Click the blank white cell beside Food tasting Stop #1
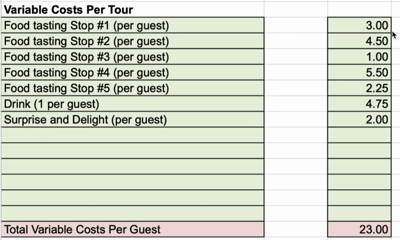This screenshot has height=240, width=400. (x=296, y=25)
